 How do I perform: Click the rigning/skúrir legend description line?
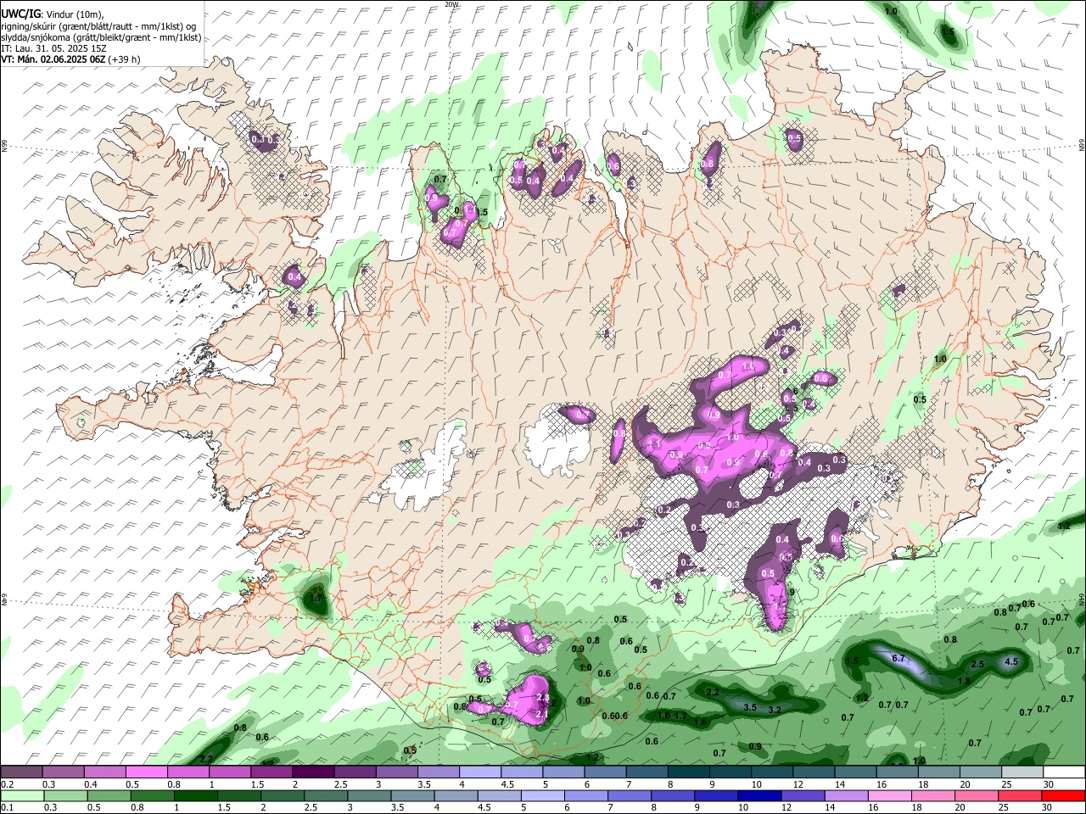99,26
